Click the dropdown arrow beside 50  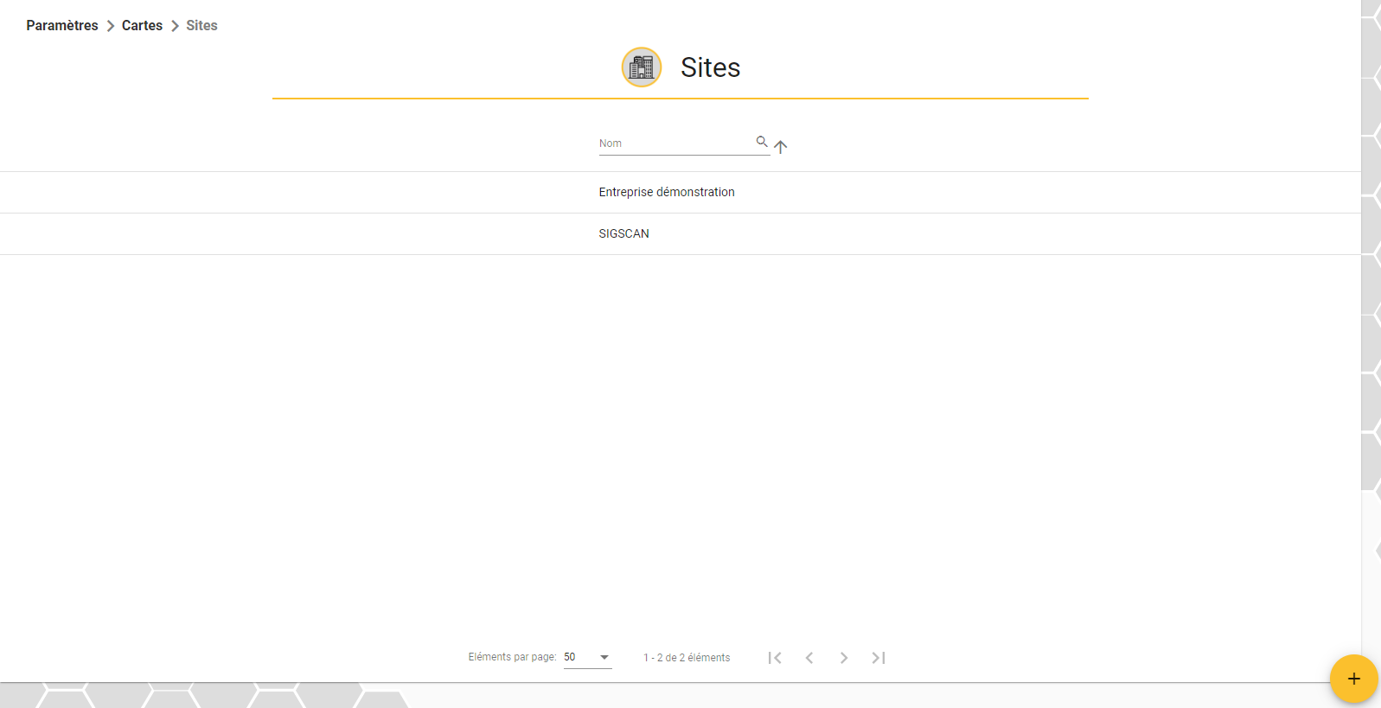click(604, 658)
